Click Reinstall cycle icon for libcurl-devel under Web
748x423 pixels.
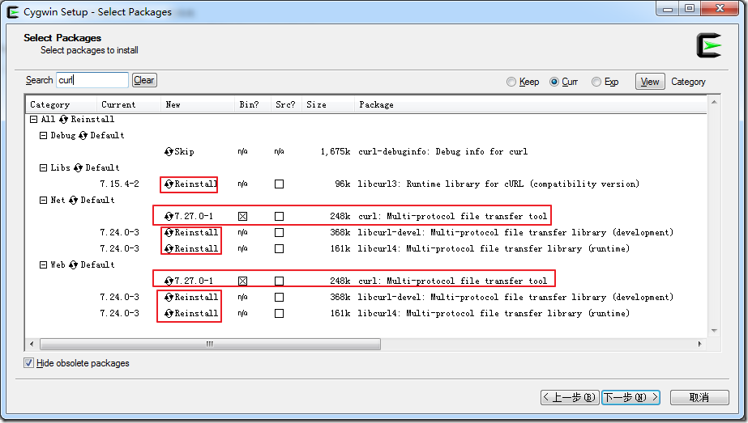[169, 298]
